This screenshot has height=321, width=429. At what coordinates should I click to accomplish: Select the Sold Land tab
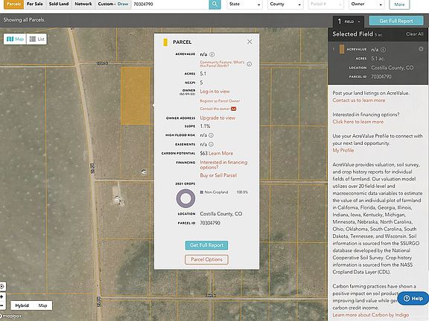pyautogui.click(x=59, y=4)
